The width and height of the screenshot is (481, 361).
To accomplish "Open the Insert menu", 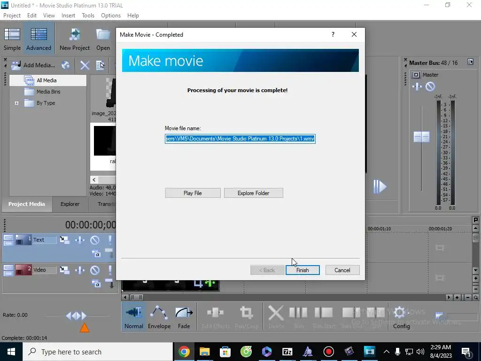I will point(68,16).
